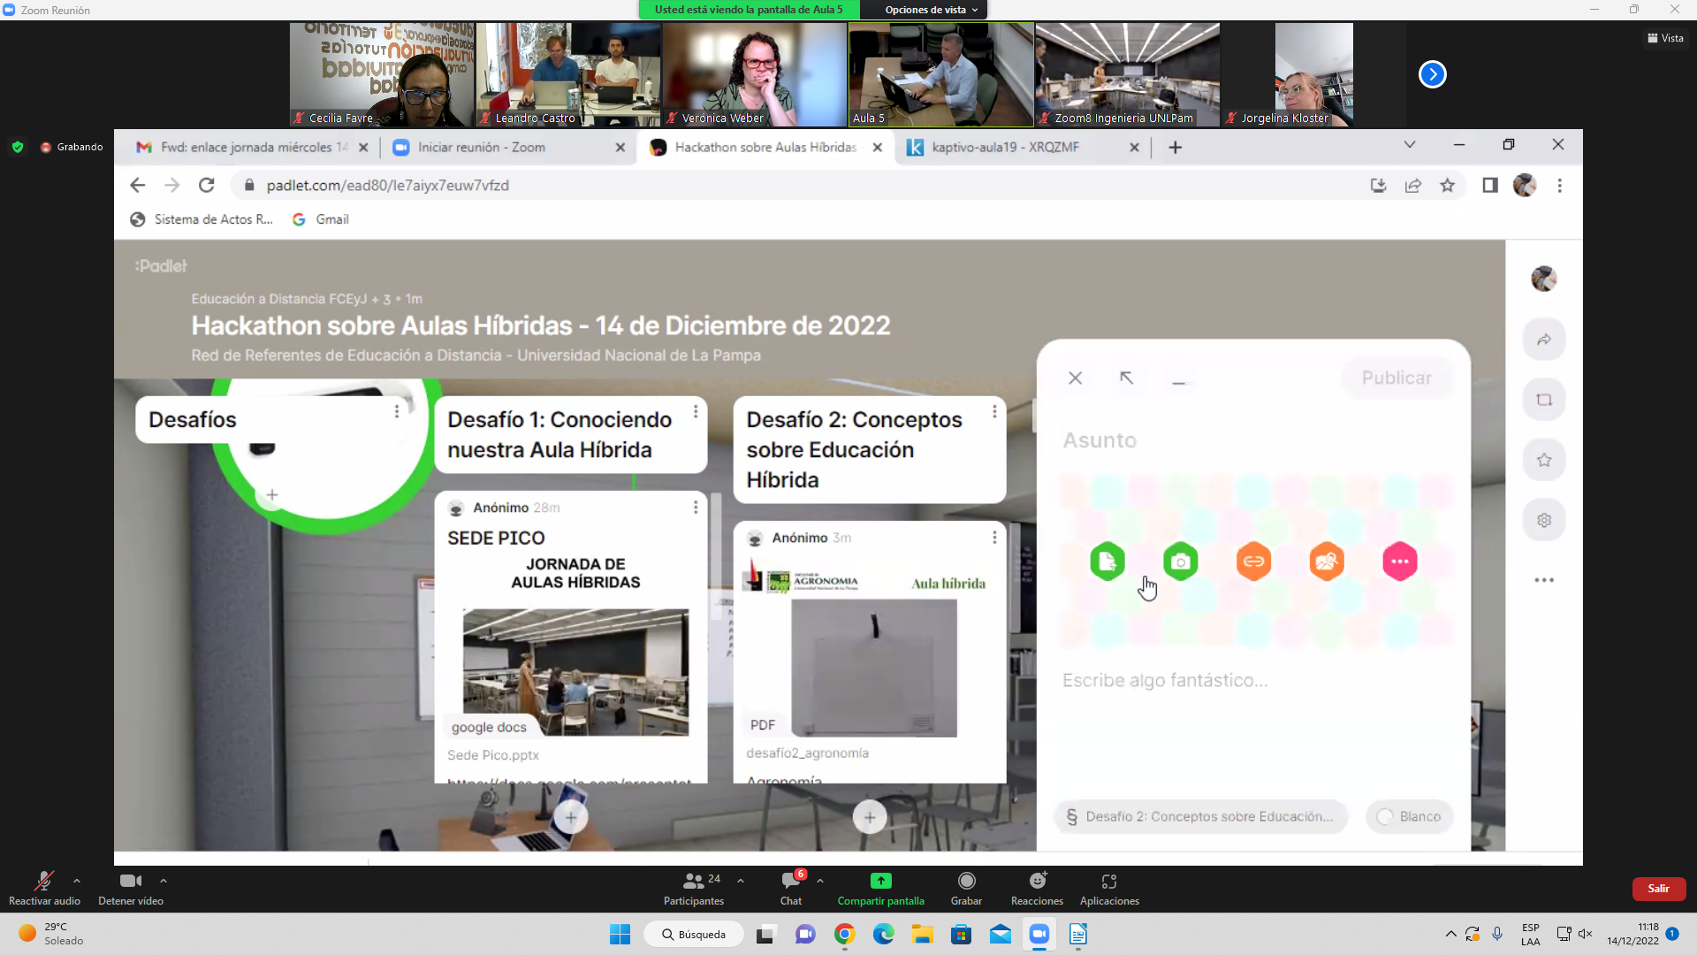This screenshot has height=955, width=1697.
Task: Add post under Desafío 1 column
Action: coord(571,817)
